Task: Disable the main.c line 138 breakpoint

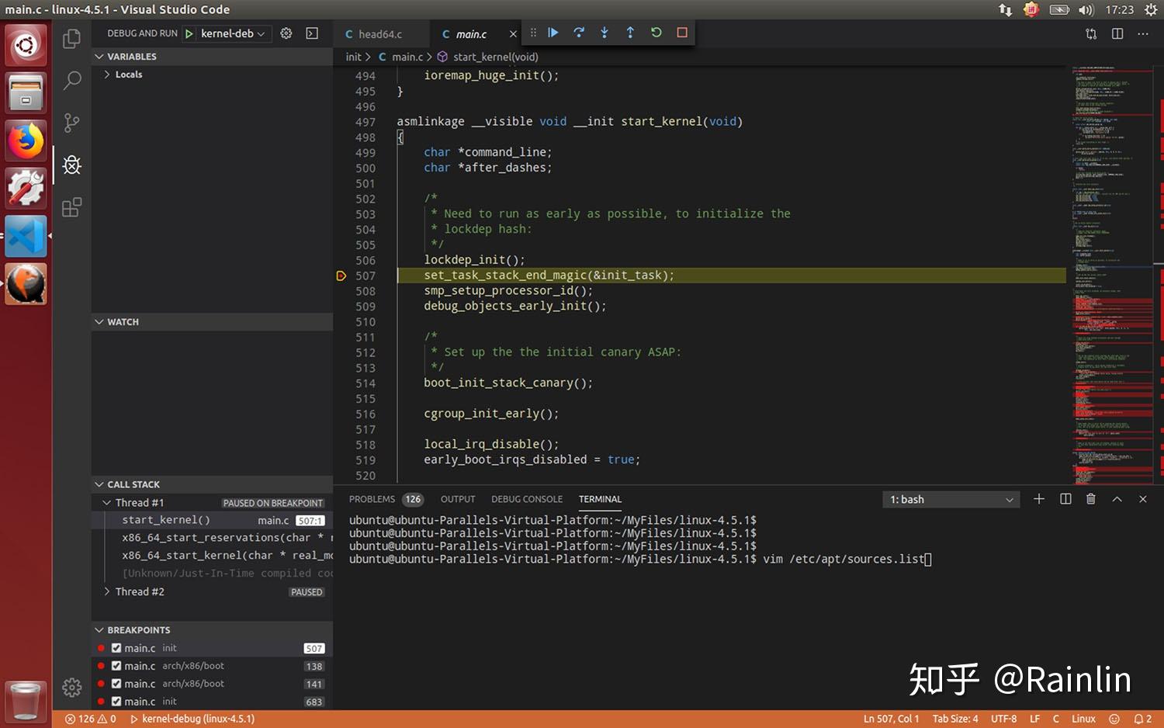Action: click(116, 666)
